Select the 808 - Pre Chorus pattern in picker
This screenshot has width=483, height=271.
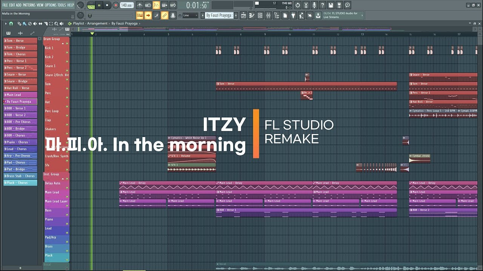tap(20, 122)
